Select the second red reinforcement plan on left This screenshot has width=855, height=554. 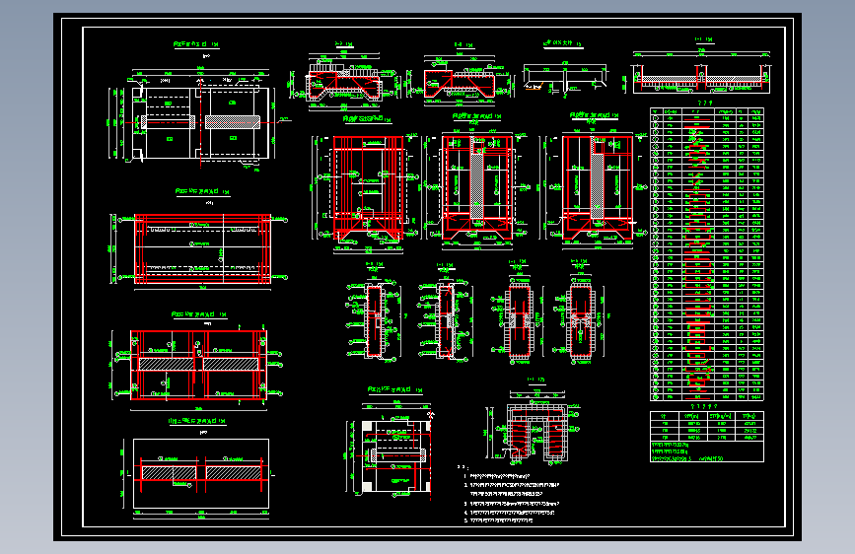click(x=202, y=249)
